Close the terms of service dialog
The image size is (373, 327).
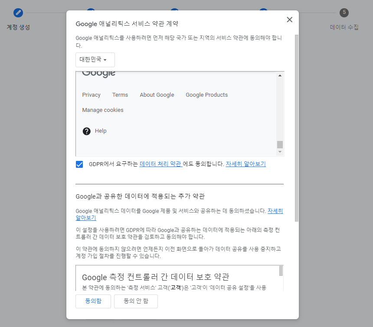coord(289,20)
